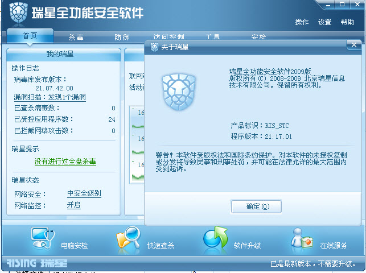Click the 已受控应用程序数 value 24
This screenshot has height=273, width=366.
(x=112, y=119)
